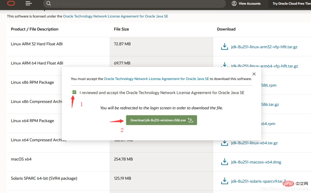Open the hamburger navigation menu
Screen dimensions: 311x193
[x=29, y=3]
